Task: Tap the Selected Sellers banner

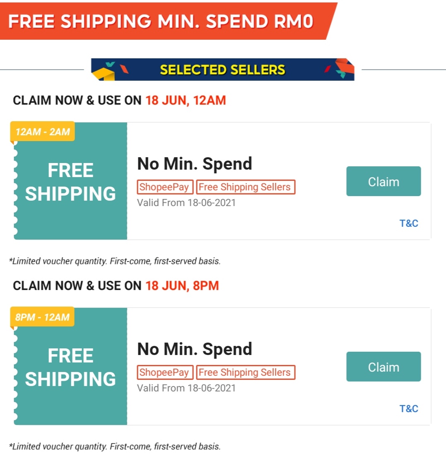Action: tap(223, 70)
